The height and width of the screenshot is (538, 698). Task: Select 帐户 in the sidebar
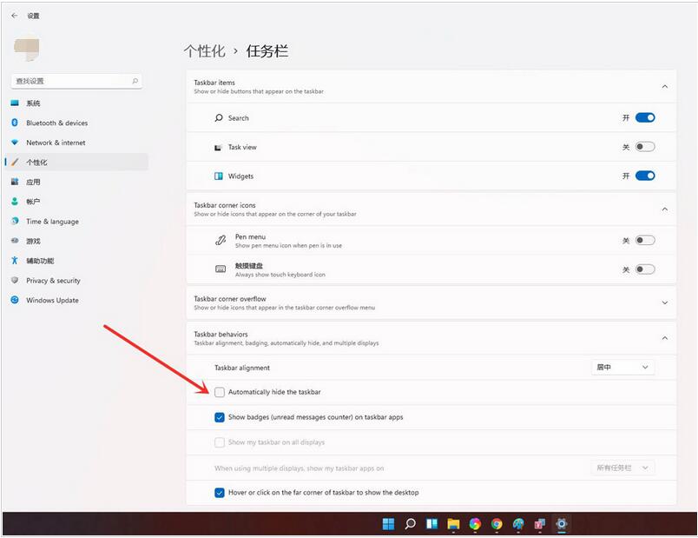(76, 202)
